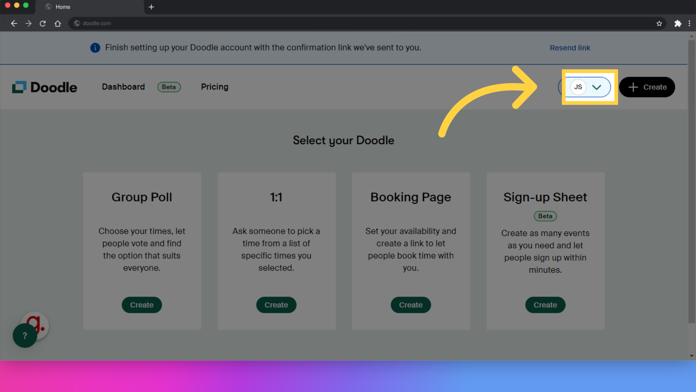The width and height of the screenshot is (696, 392).
Task: Click Create button for Group Poll
Action: coord(141,305)
